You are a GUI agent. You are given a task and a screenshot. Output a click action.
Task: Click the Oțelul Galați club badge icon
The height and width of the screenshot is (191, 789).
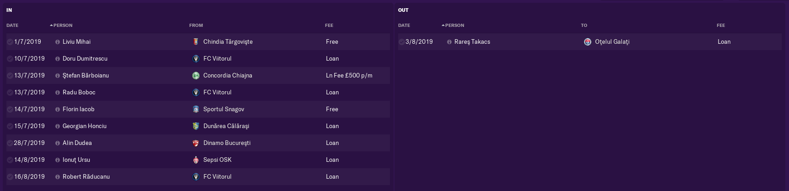(587, 41)
